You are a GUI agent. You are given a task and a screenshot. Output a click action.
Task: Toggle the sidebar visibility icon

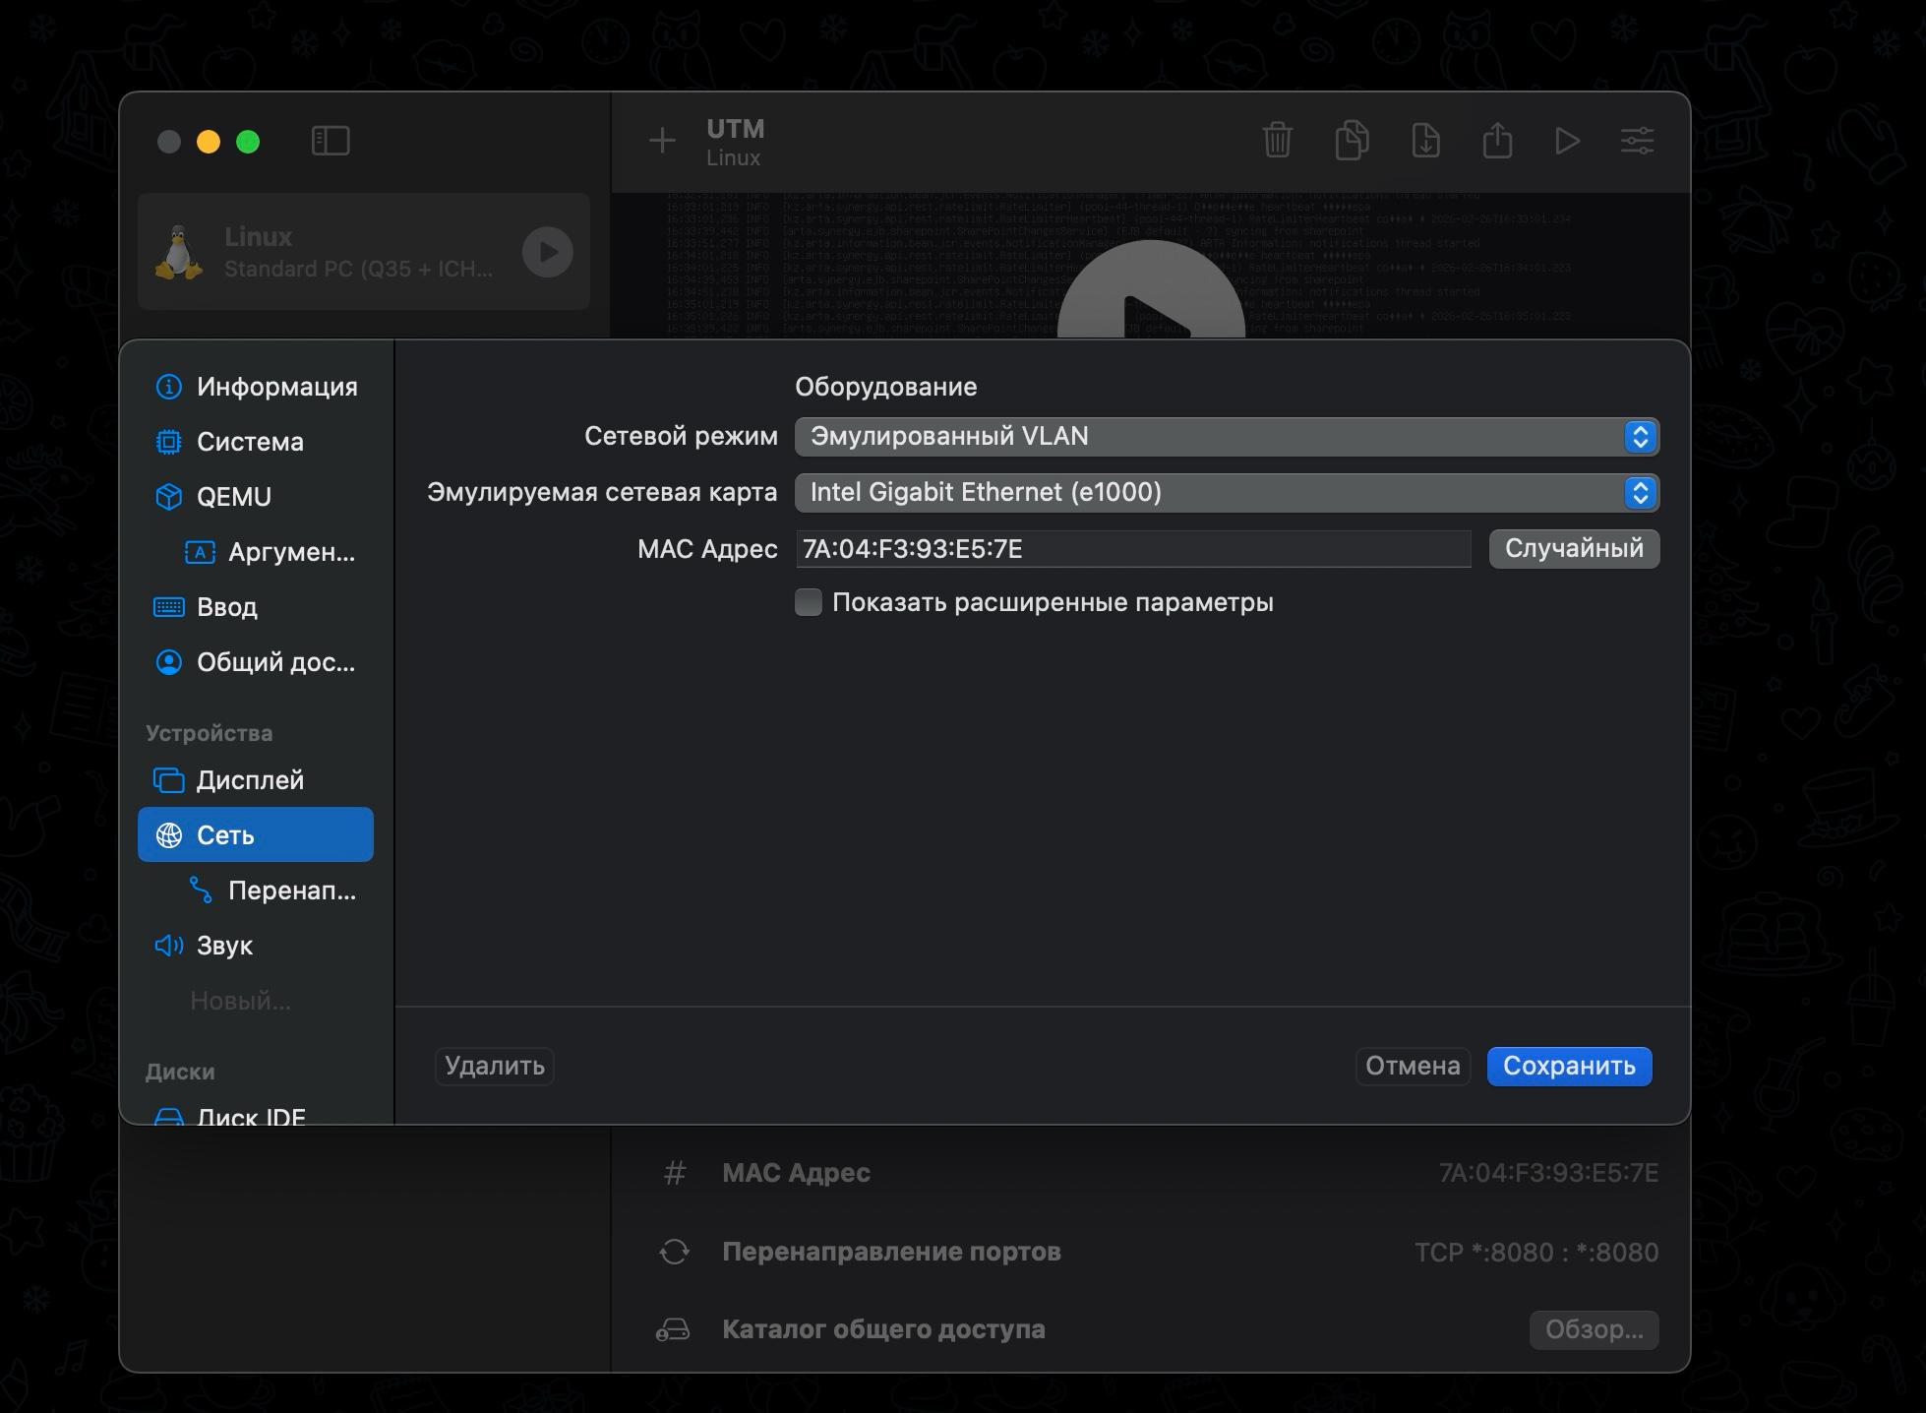pyautogui.click(x=331, y=141)
